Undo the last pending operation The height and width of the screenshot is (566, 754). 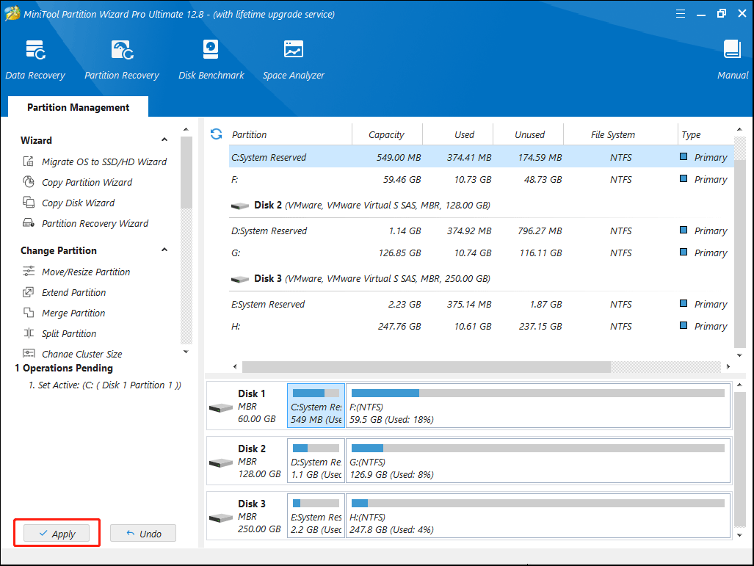tap(143, 533)
